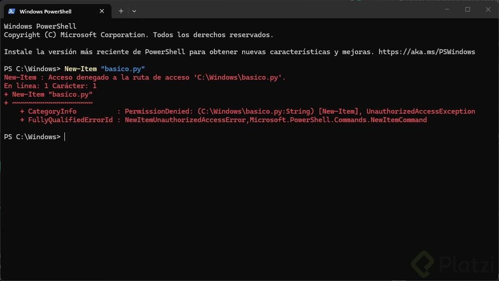The width and height of the screenshot is (499, 281).
Task: Click the Copyright Microsoft Corporation line
Action: point(138,35)
